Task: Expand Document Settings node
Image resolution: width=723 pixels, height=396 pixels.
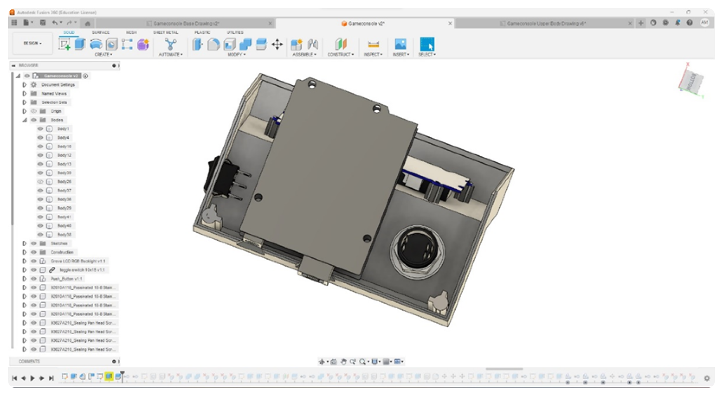Action: [24, 85]
